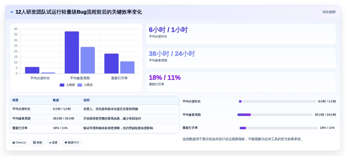346x156 pixels.
Task: Click the 上线前 bar for 平均分派时长
Action: (32, 70)
